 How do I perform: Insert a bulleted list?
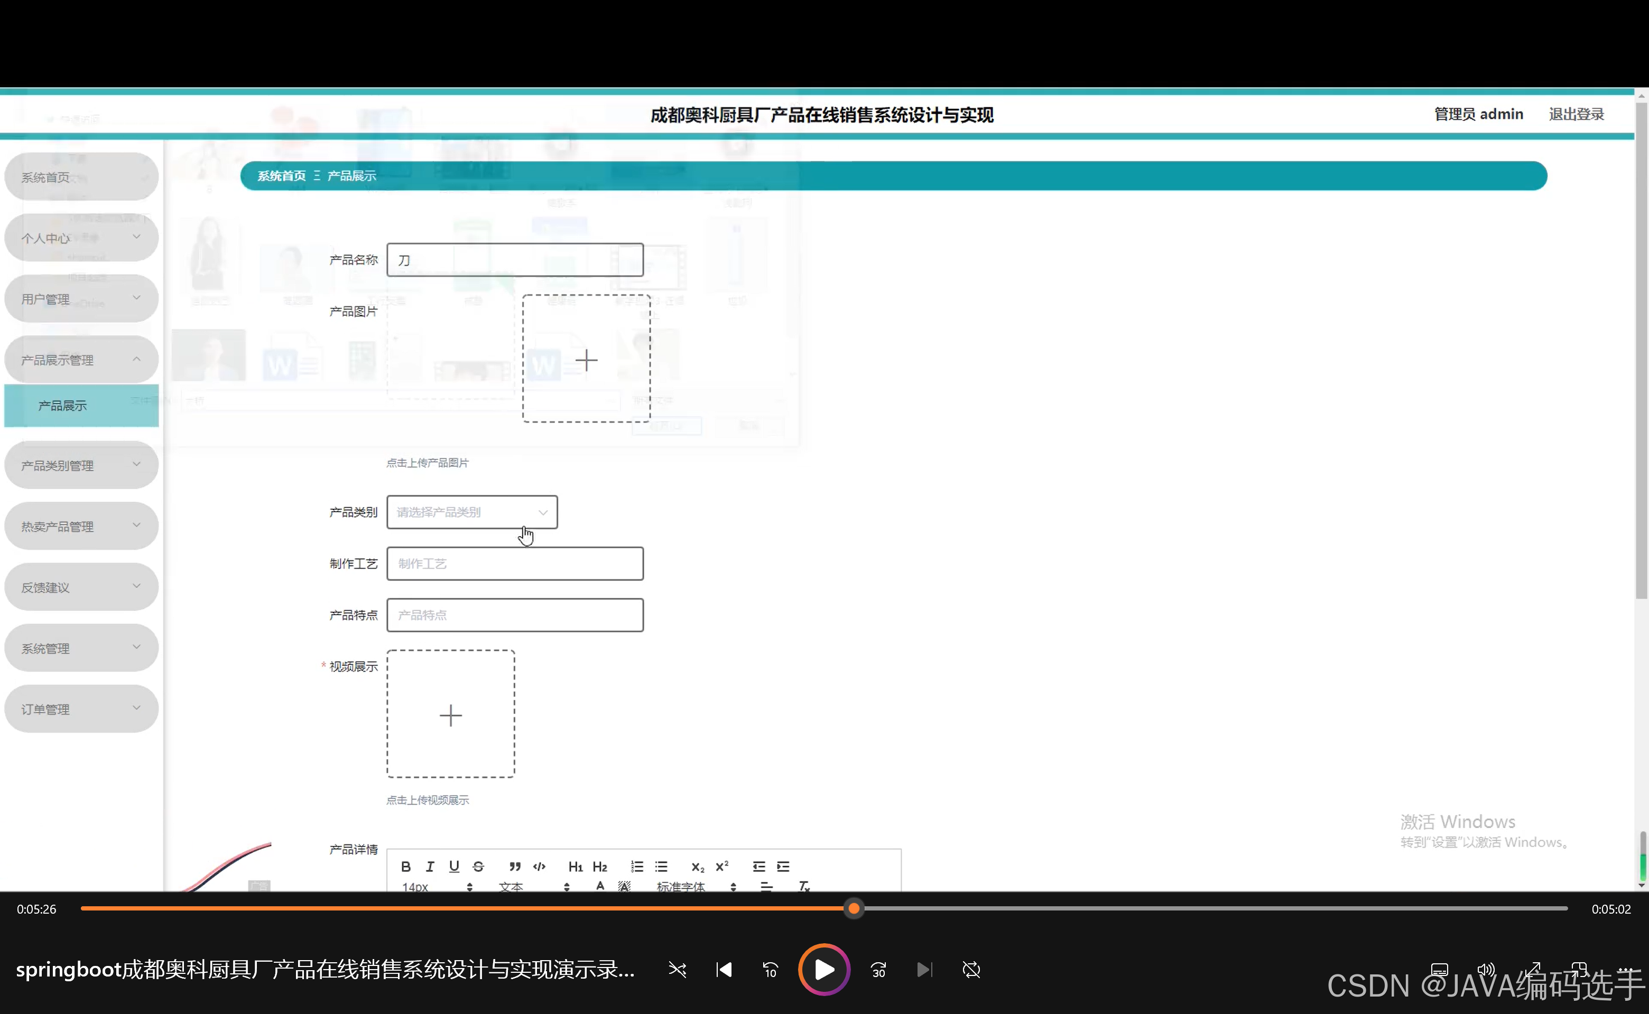tap(661, 867)
